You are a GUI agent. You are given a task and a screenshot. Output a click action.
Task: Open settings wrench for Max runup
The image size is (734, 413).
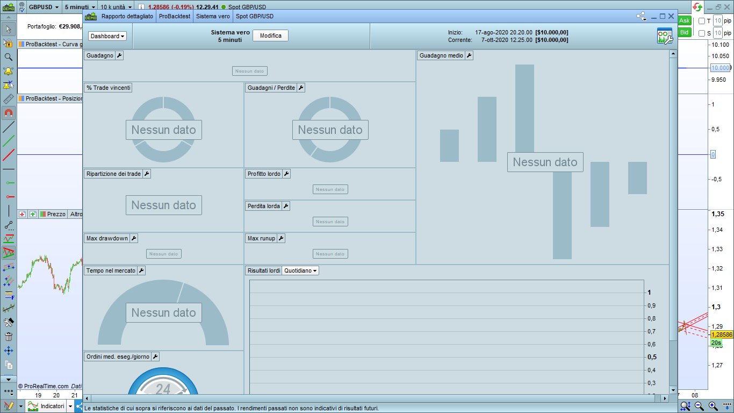tap(281, 238)
